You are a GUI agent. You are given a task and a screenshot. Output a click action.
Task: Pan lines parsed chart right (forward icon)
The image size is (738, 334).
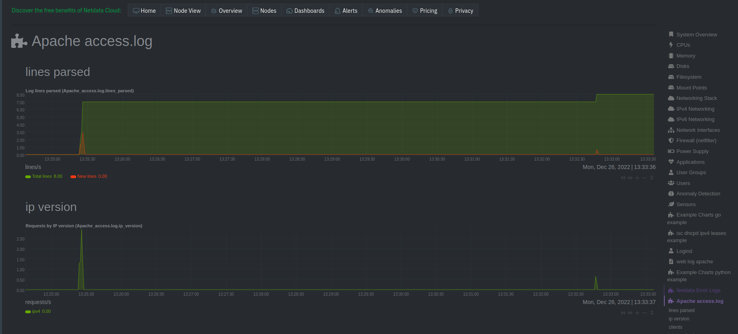(630, 178)
